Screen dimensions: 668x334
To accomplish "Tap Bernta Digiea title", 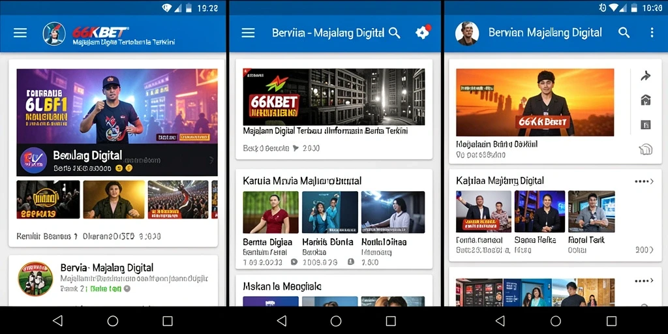I will [x=267, y=242].
